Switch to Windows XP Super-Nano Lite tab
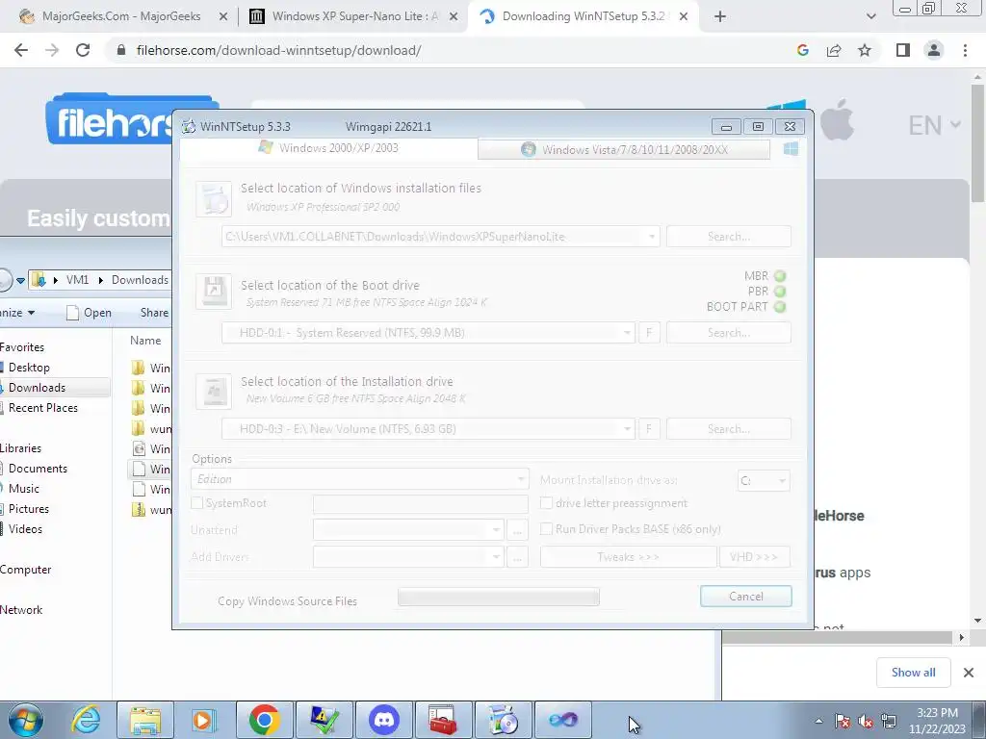The height and width of the screenshot is (739, 986). tap(352, 16)
